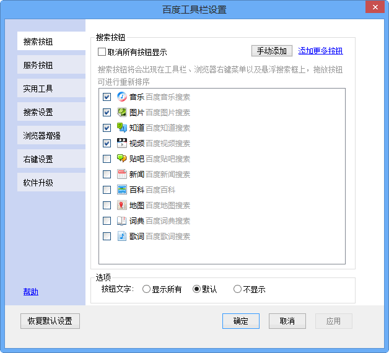Select the 百度词典搜索 description text
The width and height of the screenshot is (389, 353).
168,221
